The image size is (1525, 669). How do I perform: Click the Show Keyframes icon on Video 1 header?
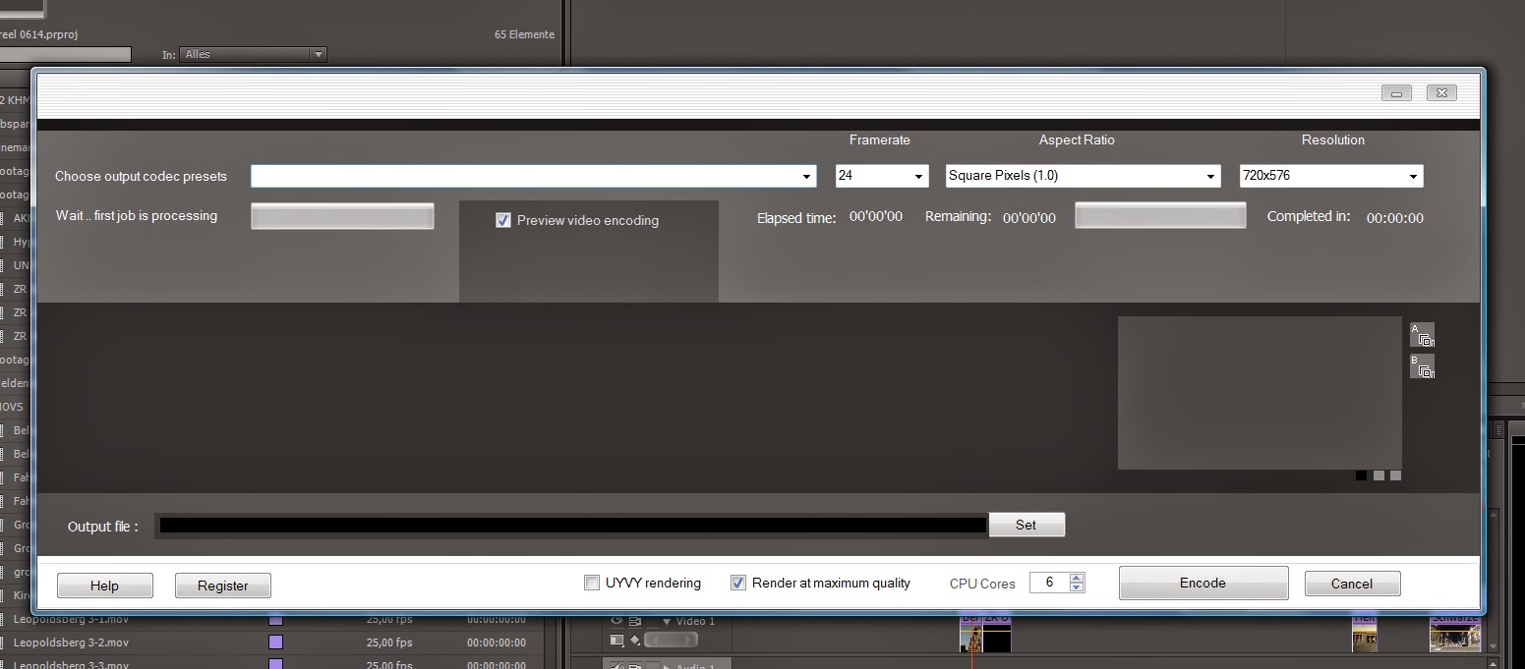point(636,621)
